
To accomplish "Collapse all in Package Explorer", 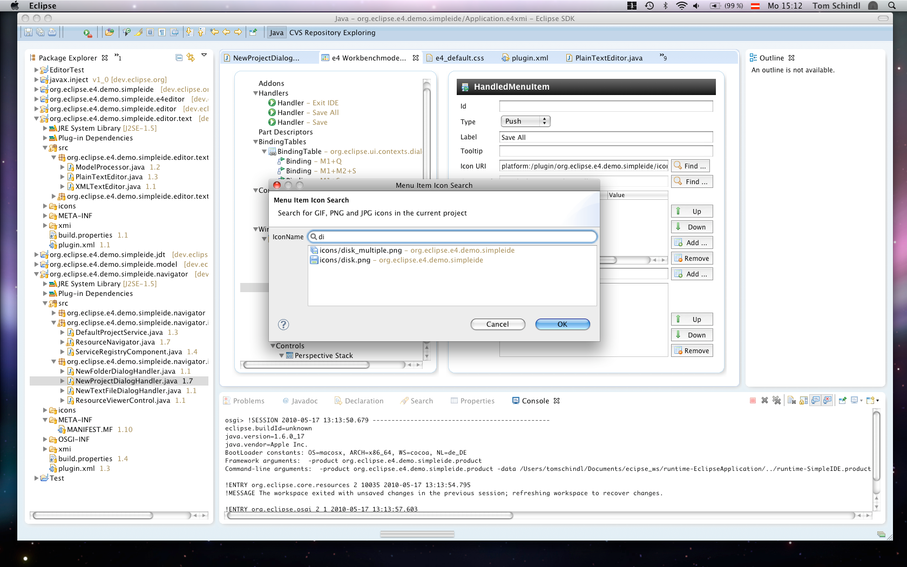I will click(x=179, y=58).
